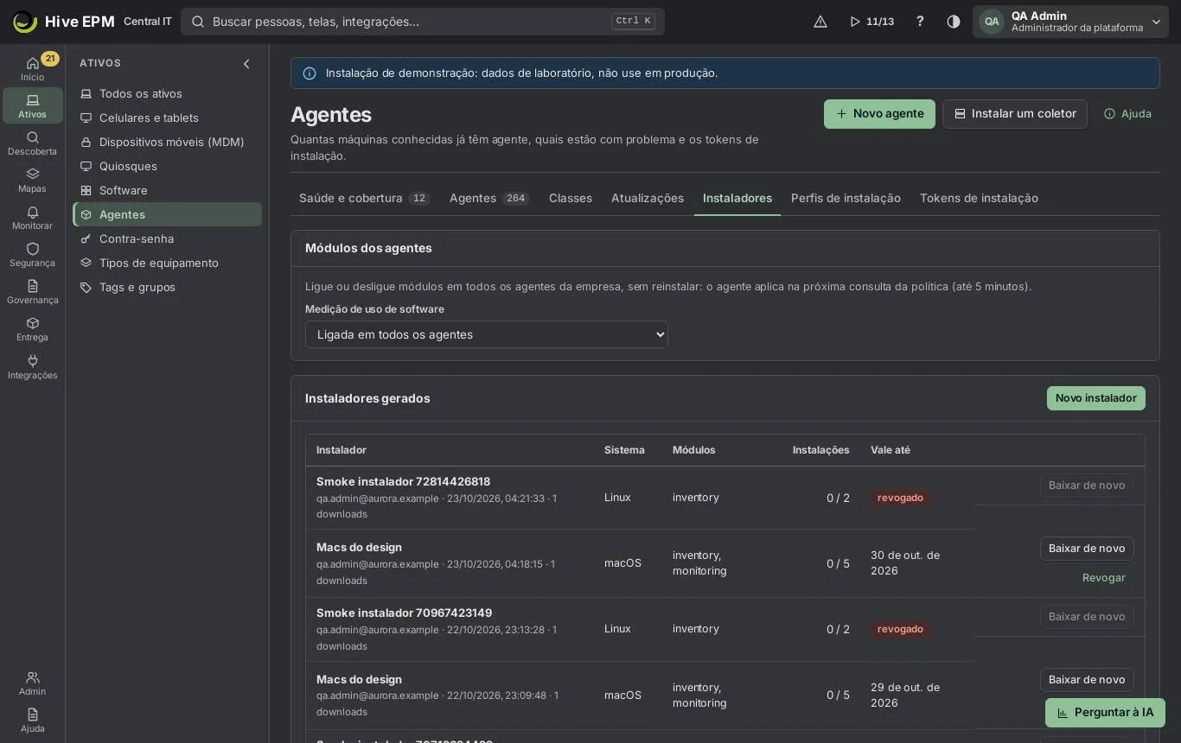Click the question mark help icon
Image resolution: width=1181 pixels, height=743 pixels.
pos(920,22)
